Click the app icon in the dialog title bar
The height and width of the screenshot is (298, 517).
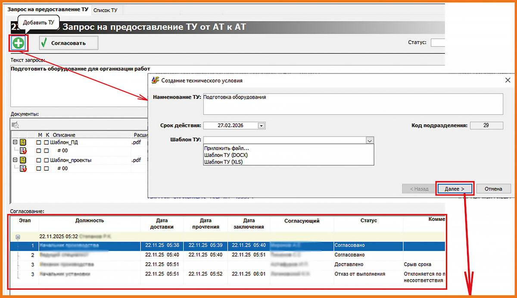[155, 80]
